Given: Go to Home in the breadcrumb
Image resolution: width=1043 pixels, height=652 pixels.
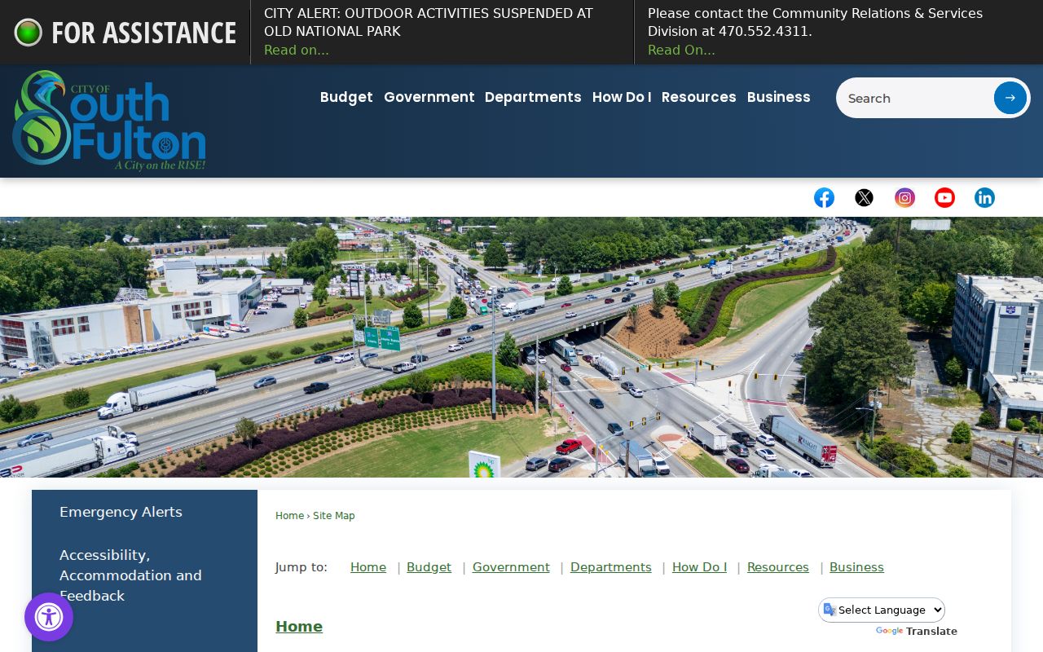Looking at the screenshot, I should click(289, 516).
